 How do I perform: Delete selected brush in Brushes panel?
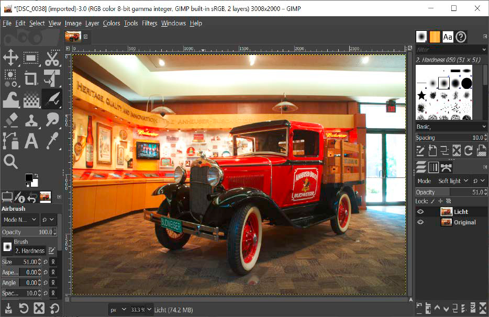coord(457,151)
